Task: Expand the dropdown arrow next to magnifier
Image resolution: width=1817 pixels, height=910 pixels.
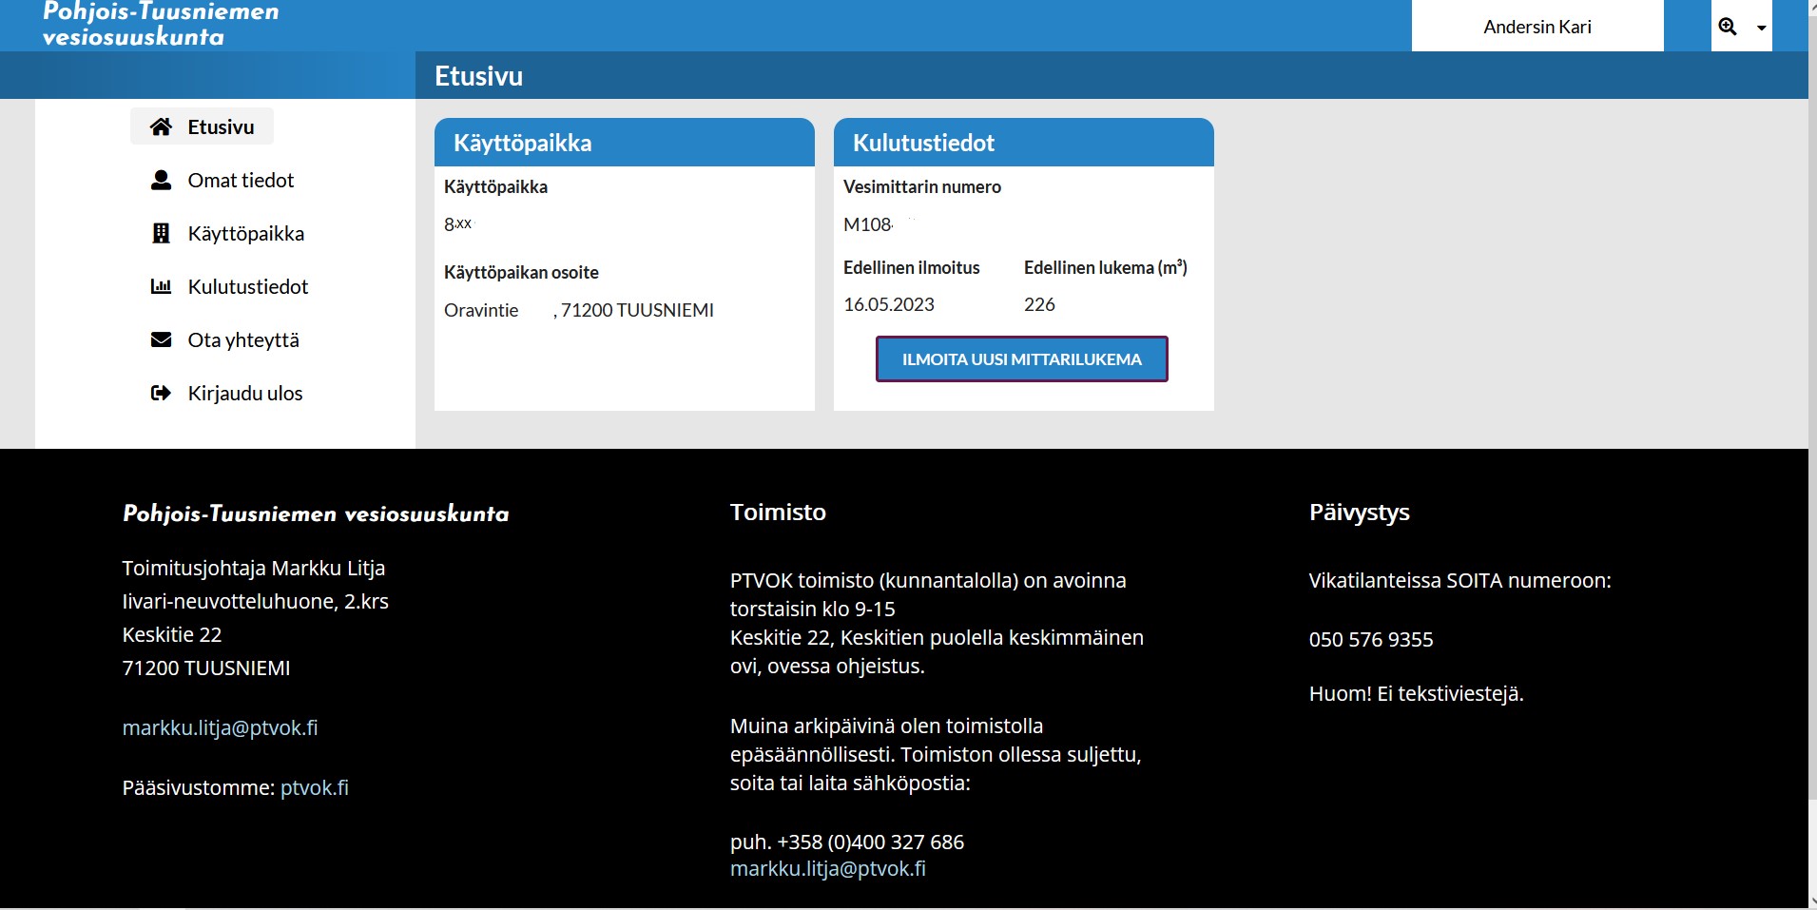Action: (1761, 28)
